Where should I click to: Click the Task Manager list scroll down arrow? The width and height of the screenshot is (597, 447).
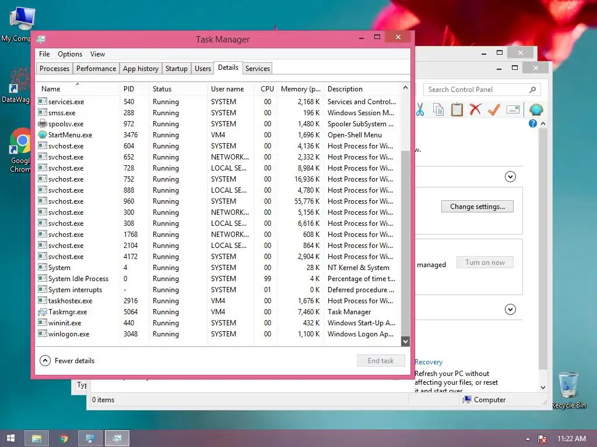click(406, 341)
